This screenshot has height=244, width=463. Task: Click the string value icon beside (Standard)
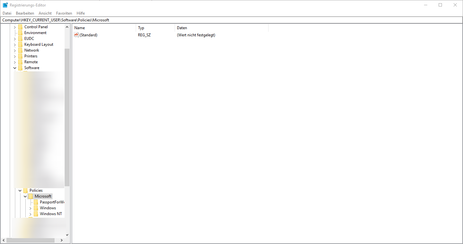pyautogui.click(x=76, y=35)
